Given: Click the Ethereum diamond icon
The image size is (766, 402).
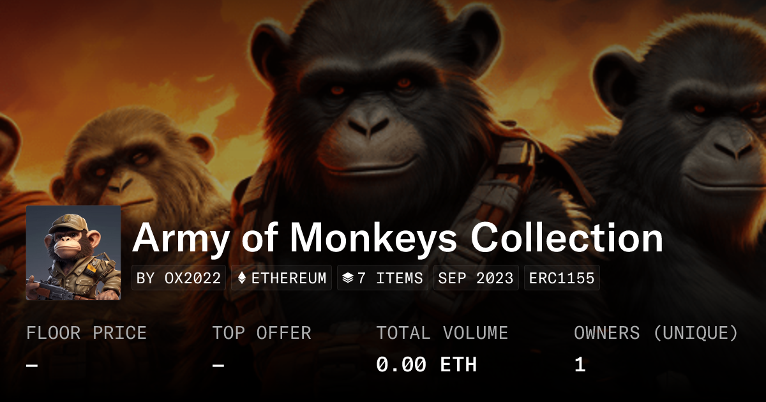Looking at the screenshot, I should click(x=242, y=278).
